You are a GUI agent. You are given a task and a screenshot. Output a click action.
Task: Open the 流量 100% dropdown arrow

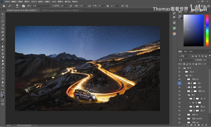(x=85, y=6)
